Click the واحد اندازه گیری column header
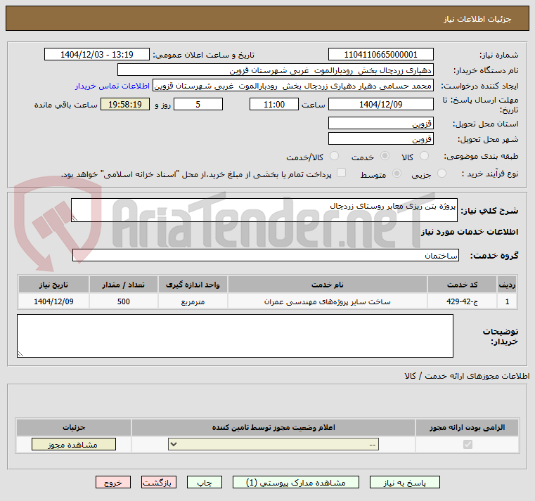535x501 pixels. point(193,285)
